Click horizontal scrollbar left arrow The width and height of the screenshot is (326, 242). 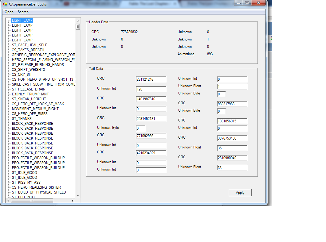pyautogui.click(x=9, y=201)
